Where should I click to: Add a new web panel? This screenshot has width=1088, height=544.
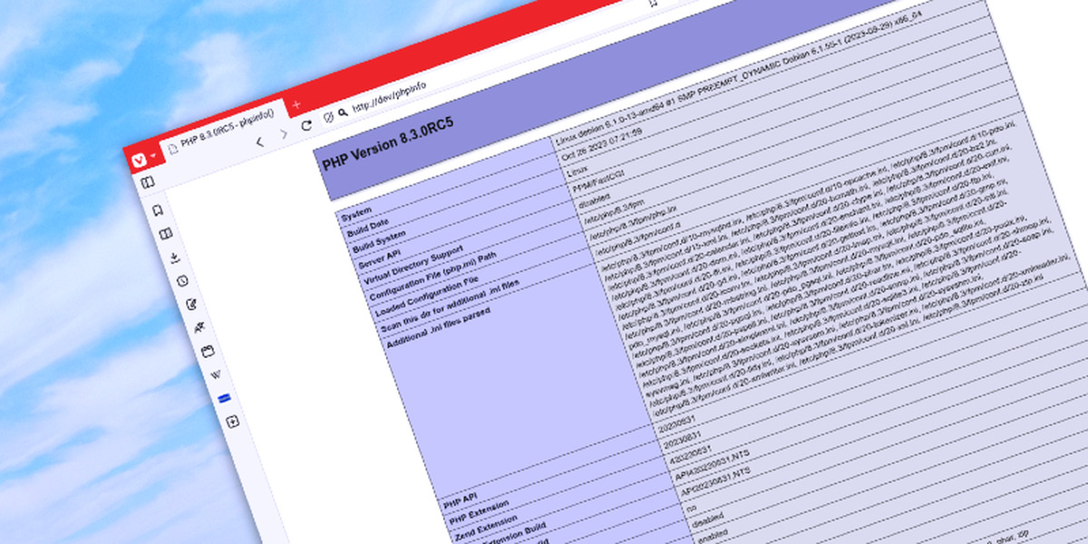(x=232, y=422)
